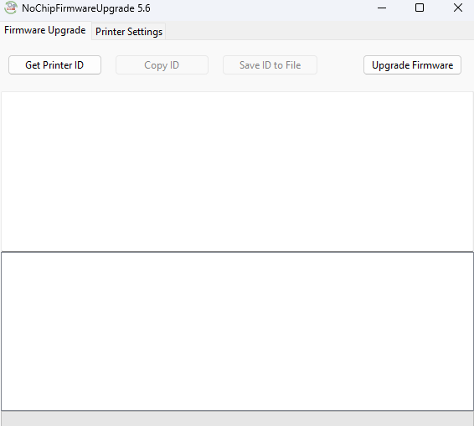Click the disabled Save ID to File button
This screenshot has height=426, width=474.
click(270, 65)
